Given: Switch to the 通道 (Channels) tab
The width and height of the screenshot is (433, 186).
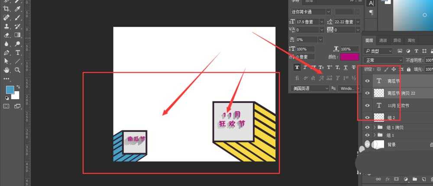Looking at the screenshot, I should 383,41.
